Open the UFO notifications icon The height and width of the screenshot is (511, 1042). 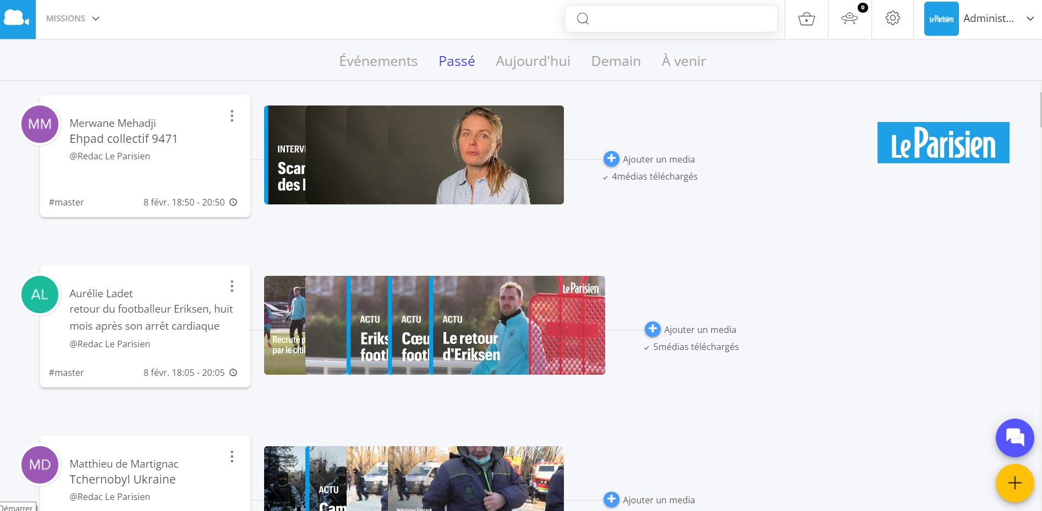pyautogui.click(x=849, y=19)
